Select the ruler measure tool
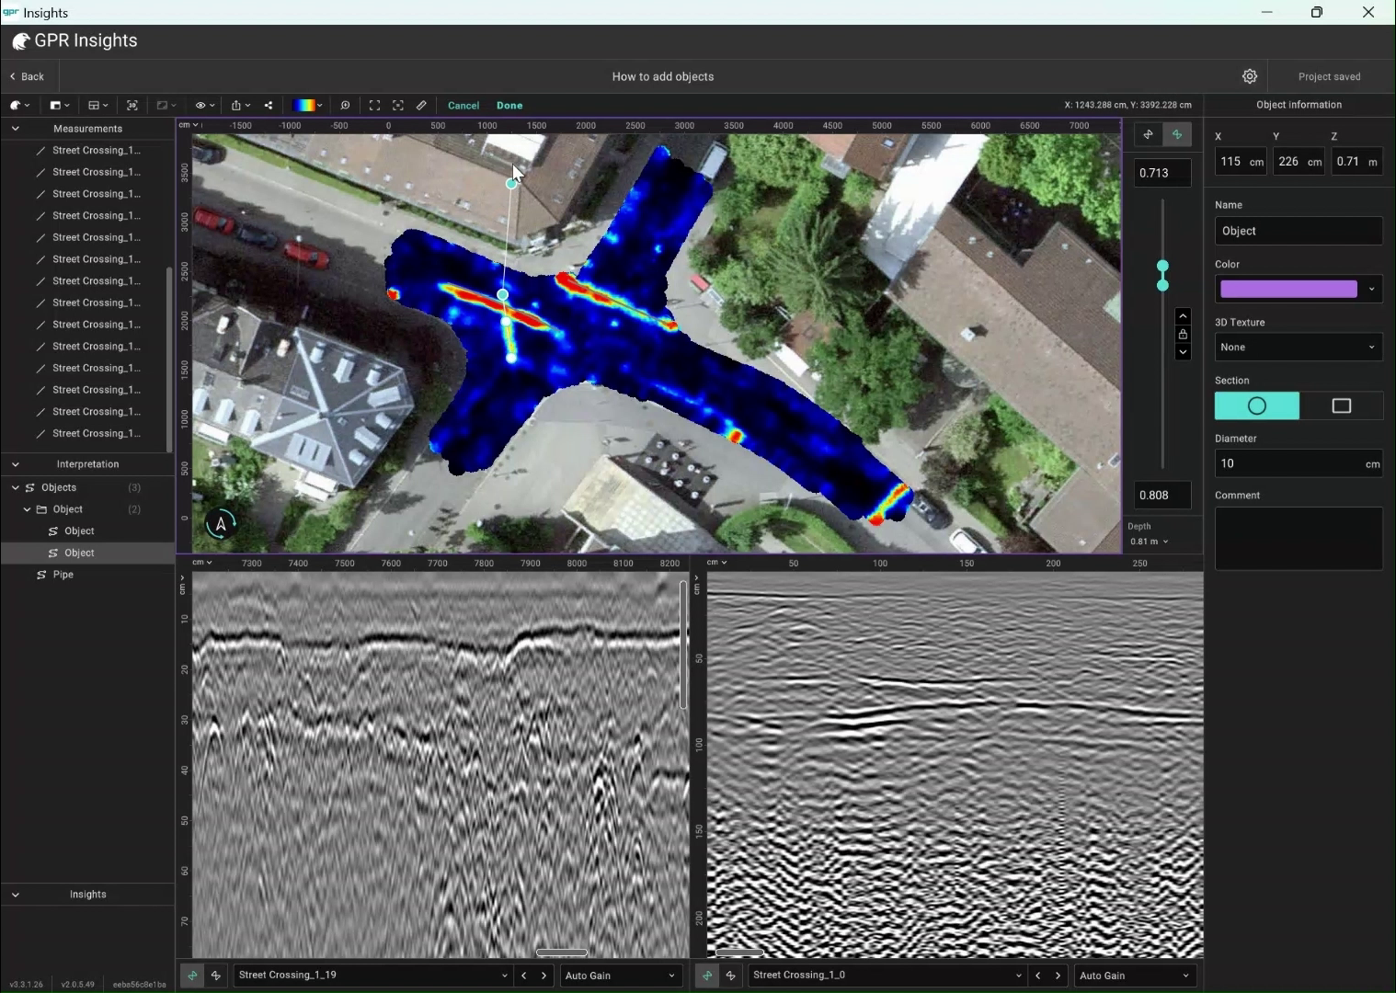Screen dimensions: 1396x993 coord(422,106)
